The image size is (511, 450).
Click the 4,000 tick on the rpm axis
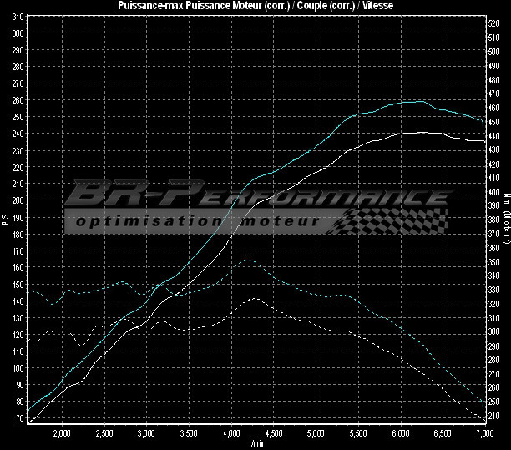(231, 435)
